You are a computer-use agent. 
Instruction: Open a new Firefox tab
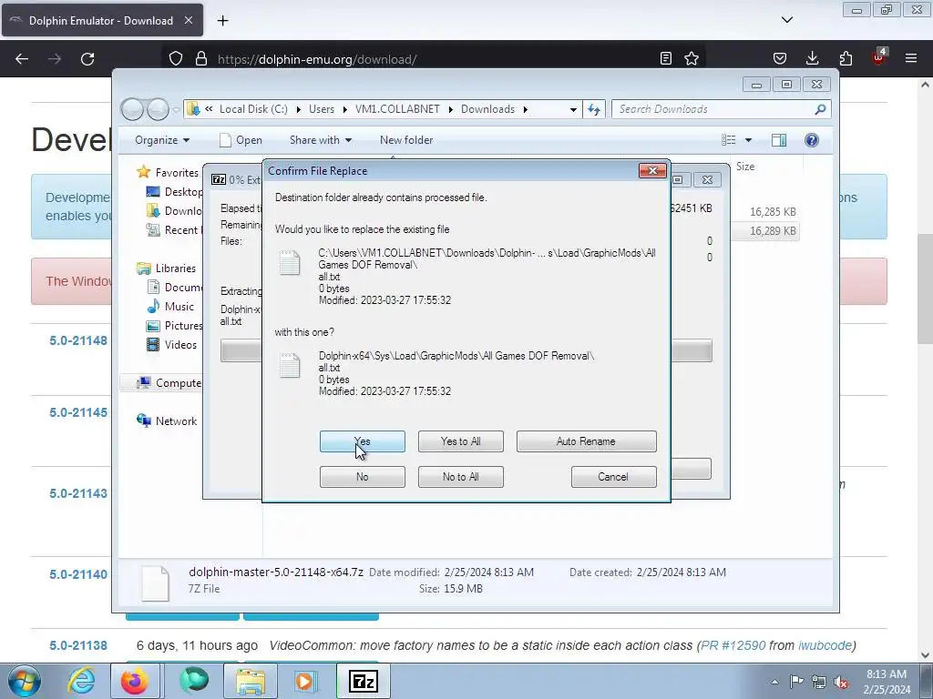coord(222,21)
